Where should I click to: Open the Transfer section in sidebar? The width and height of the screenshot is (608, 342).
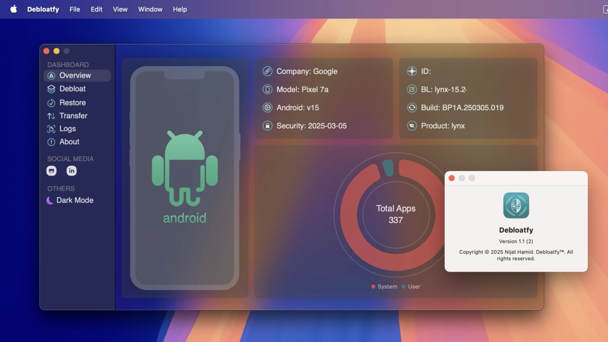pos(73,116)
